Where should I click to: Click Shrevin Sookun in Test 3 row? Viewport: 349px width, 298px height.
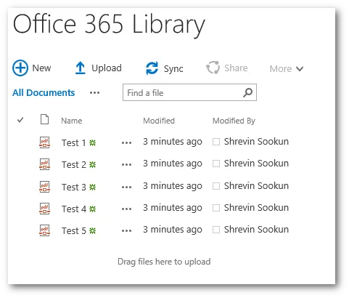click(x=256, y=186)
